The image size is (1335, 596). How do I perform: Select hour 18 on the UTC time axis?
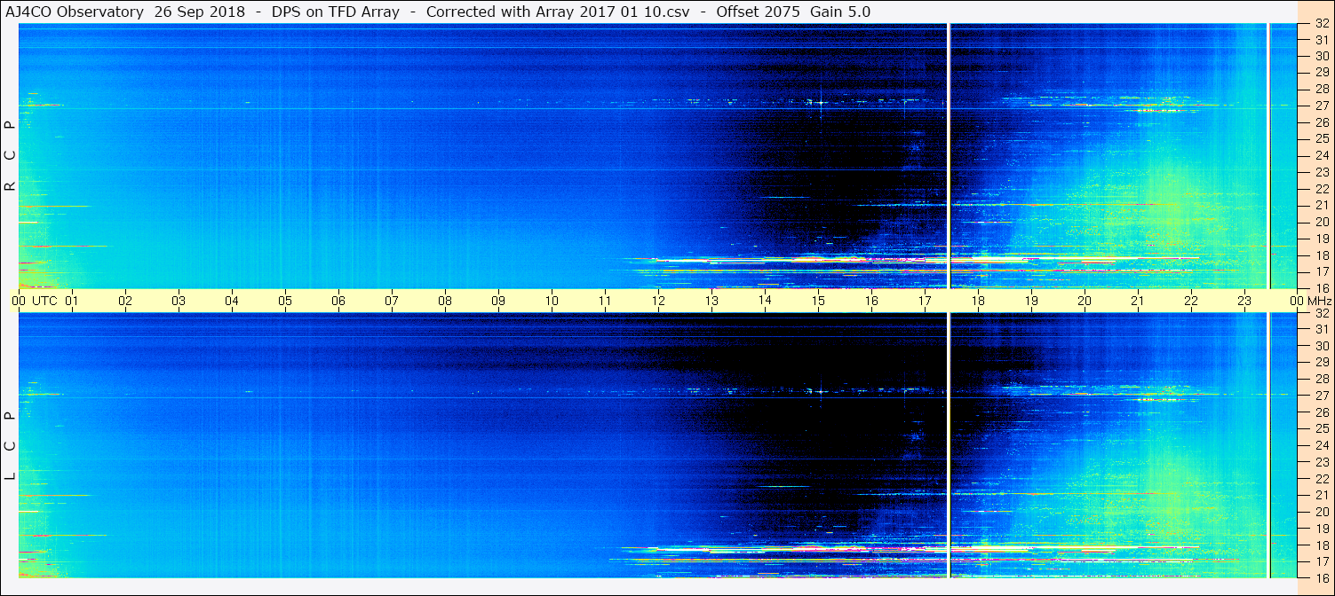[x=978, y=301]
